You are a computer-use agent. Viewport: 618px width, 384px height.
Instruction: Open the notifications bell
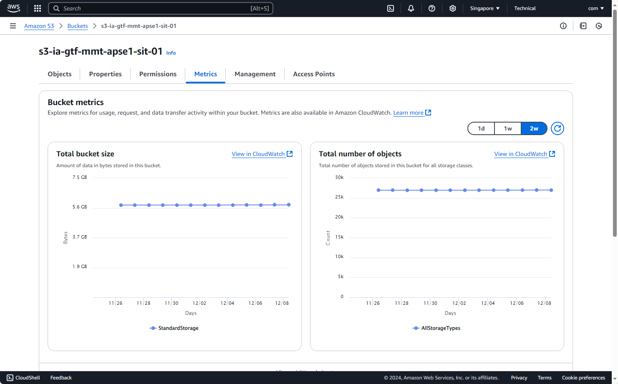click(x=411, y=8)
